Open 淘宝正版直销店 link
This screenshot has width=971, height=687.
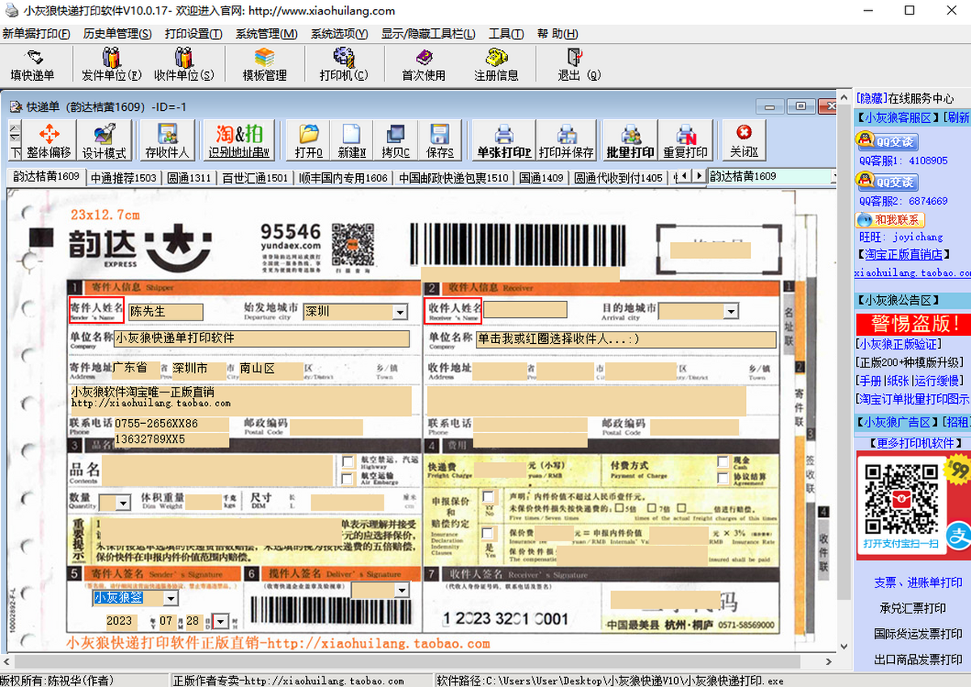point(904,255)
